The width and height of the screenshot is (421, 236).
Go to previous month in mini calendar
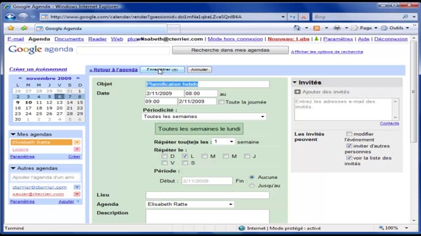pos(20,78)
